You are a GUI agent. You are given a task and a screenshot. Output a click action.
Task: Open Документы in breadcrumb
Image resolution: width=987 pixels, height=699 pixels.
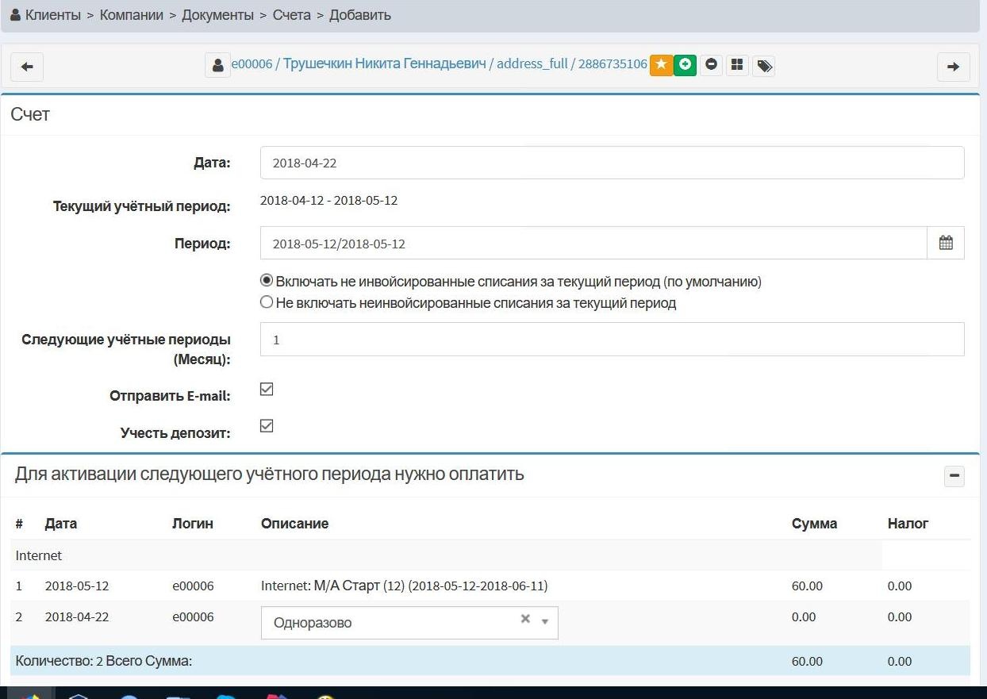218,15
